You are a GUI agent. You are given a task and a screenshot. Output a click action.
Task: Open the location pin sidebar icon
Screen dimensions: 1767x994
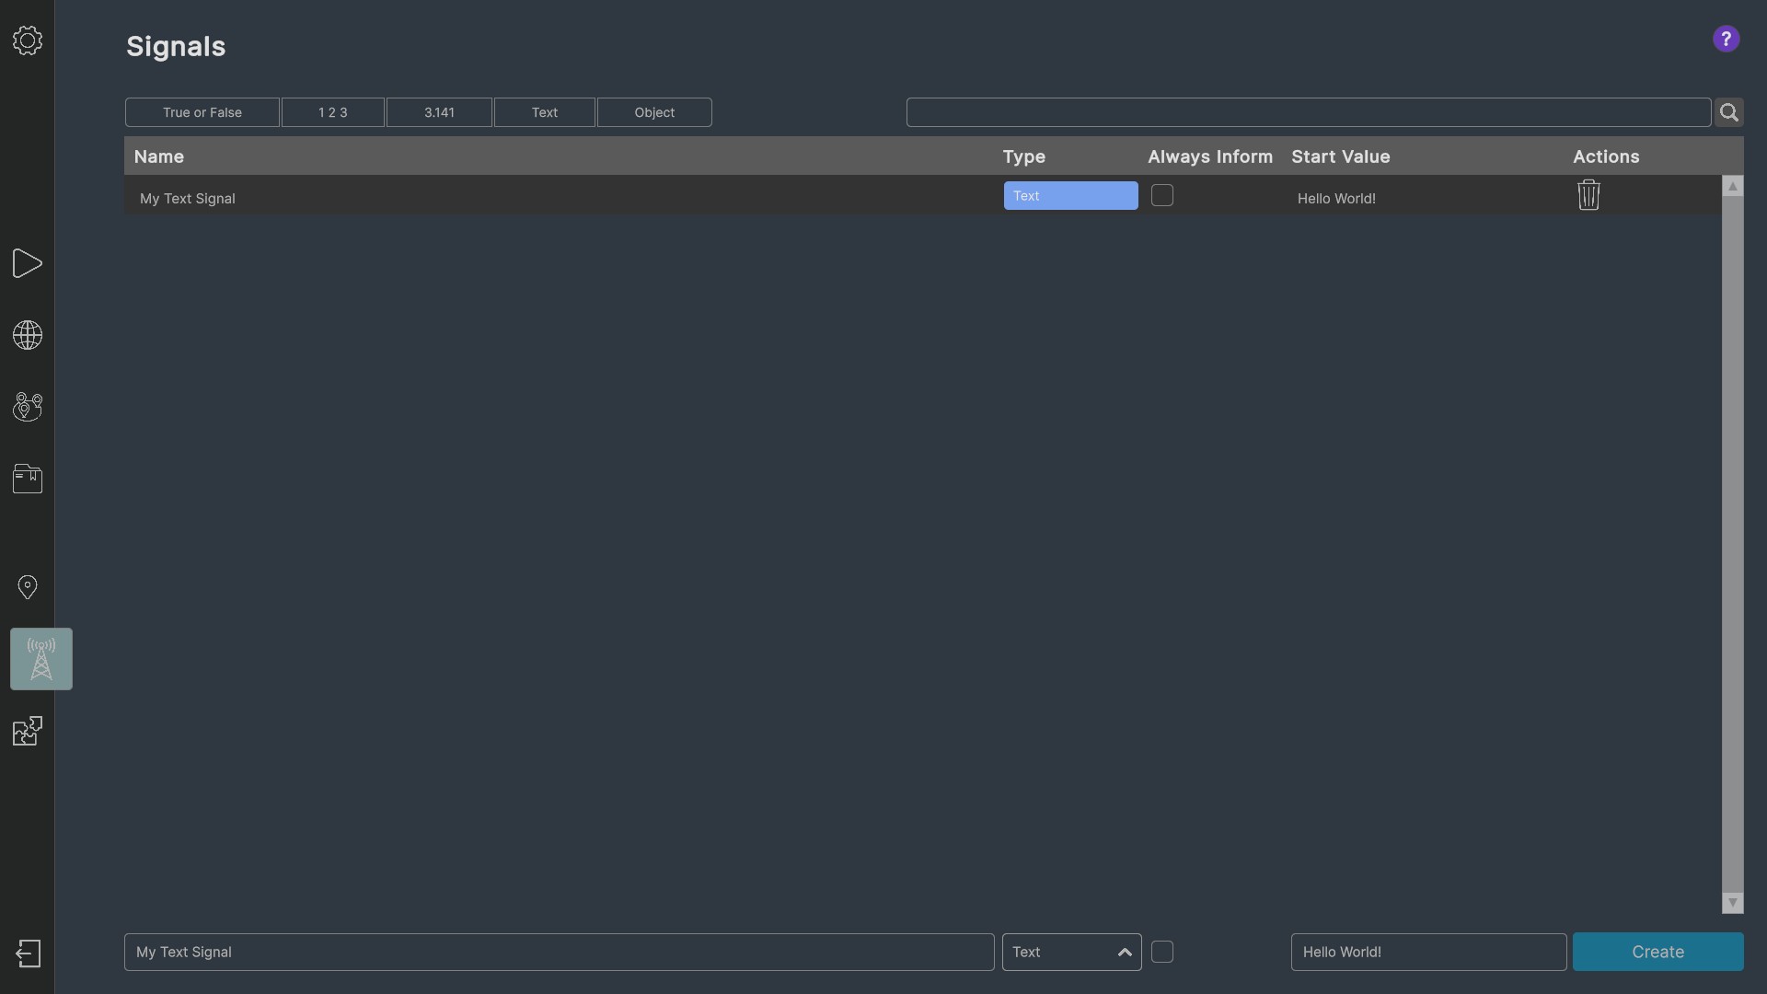click(28, 587)
